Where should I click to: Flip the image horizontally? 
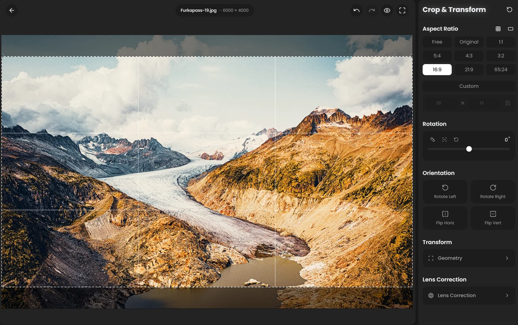click(x=445, y=218)
